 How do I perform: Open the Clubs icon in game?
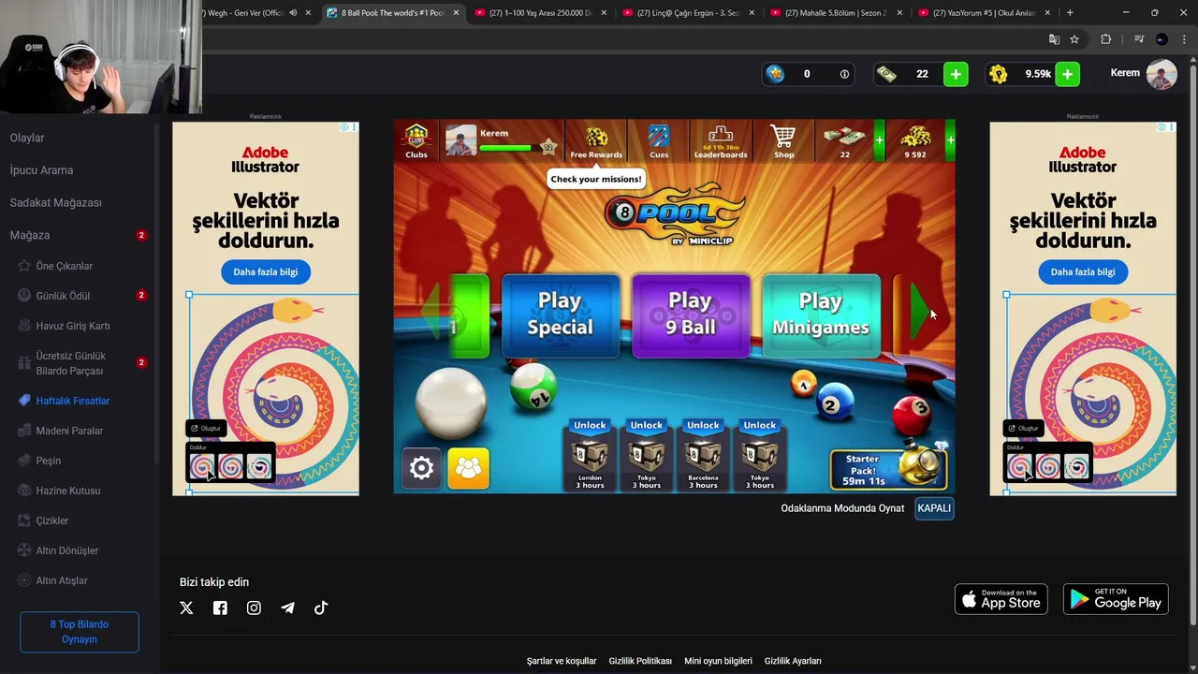[x=416, y=140]
